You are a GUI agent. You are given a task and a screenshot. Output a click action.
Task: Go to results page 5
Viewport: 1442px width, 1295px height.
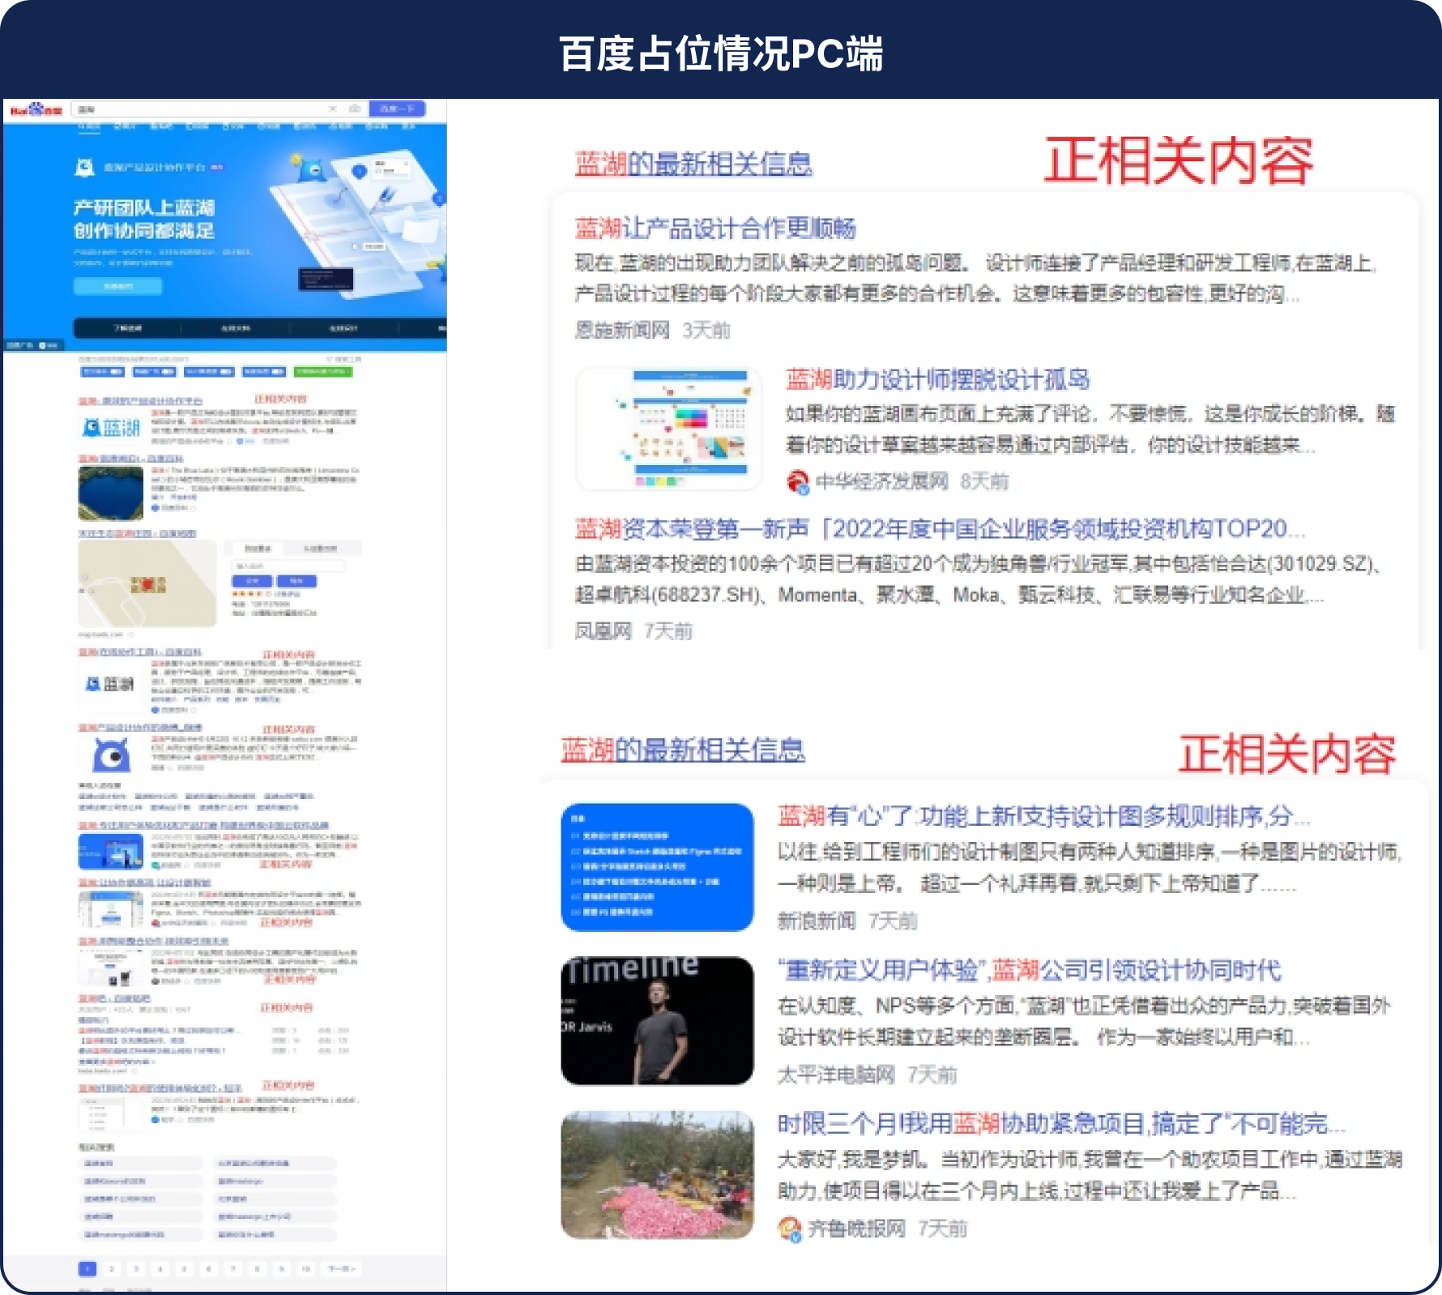click(185, 1269)
